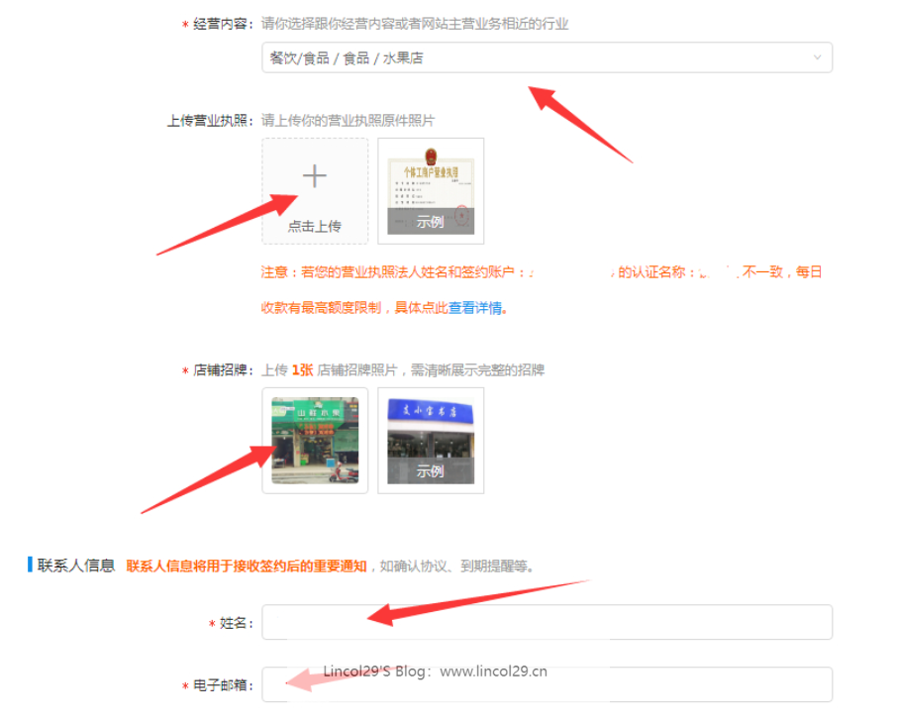Click the 电子邮箱 field label
The width and height of the screenshot is (898, 725).
pyautogui.click(x=224, y=685)
